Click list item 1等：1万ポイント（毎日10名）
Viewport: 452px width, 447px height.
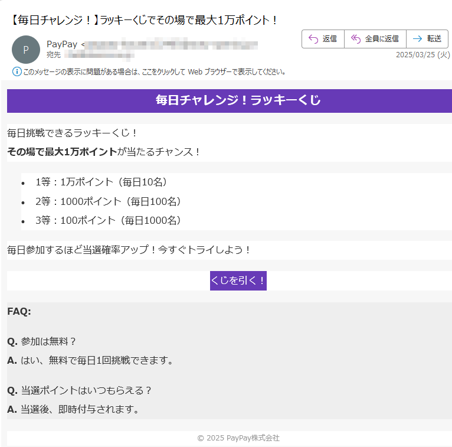coord(101,182)
